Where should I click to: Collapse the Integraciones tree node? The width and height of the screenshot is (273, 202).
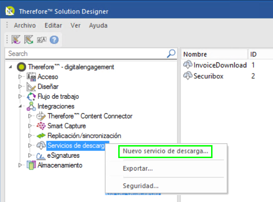click(x=20, y=106)
